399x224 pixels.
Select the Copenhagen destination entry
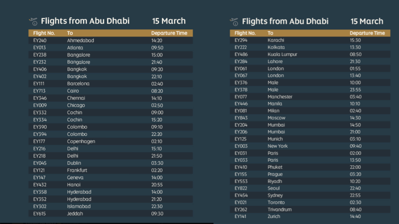click(81, 141)
